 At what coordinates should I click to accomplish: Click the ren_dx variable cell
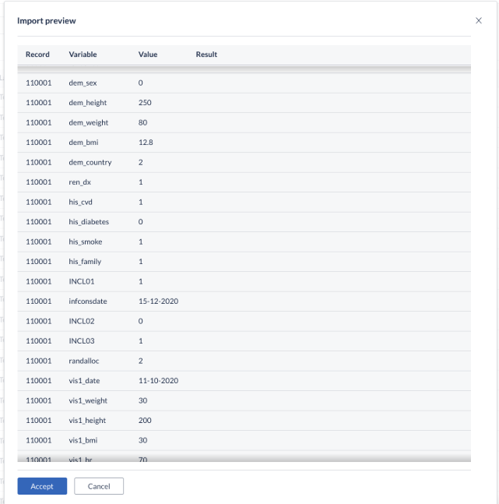(x=79, y=182)
